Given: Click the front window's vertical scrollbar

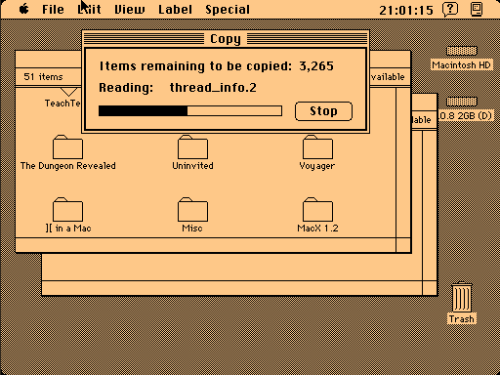Looking at the screenshot, I should click(403, 163).
